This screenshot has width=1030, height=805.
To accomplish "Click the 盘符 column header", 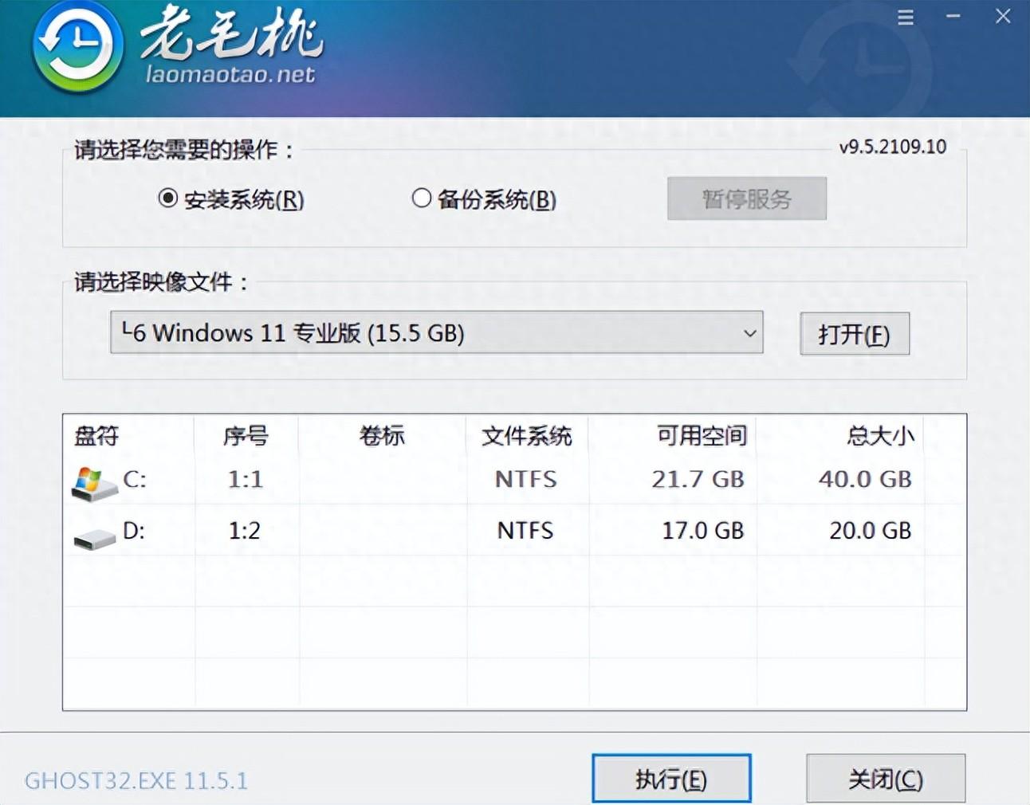I will coord(96,436).
